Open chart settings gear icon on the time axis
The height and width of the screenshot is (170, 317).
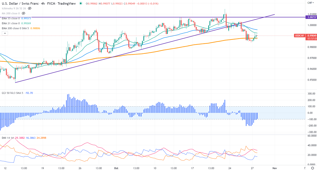click(x=312, y=168)
